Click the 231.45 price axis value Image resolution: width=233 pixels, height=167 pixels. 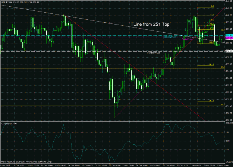point(229,106)
